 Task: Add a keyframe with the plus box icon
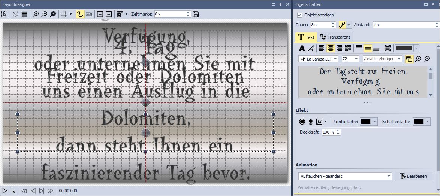(100, 14)
